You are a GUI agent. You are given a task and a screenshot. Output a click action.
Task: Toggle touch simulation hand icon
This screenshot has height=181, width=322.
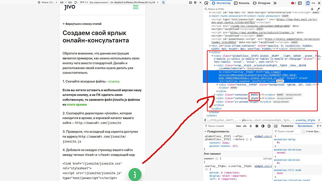163,2
